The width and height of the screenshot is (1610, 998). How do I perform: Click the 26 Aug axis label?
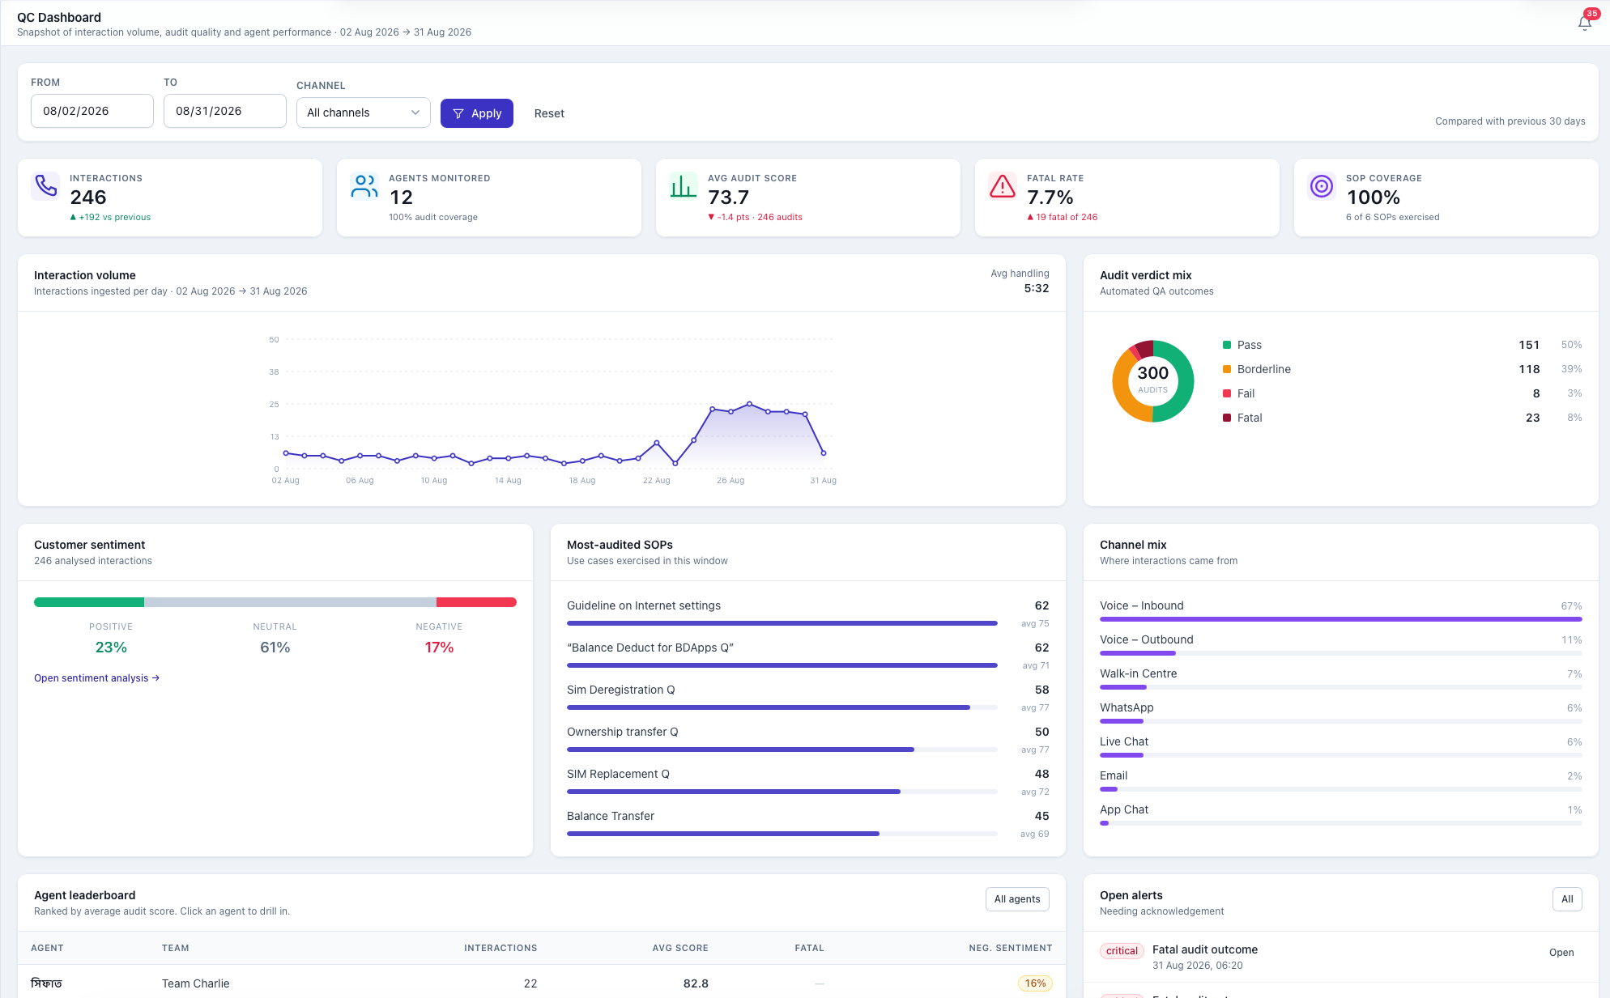coord(730,481)
